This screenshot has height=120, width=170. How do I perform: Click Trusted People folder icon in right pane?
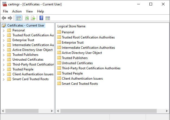(x=59, y=73)
